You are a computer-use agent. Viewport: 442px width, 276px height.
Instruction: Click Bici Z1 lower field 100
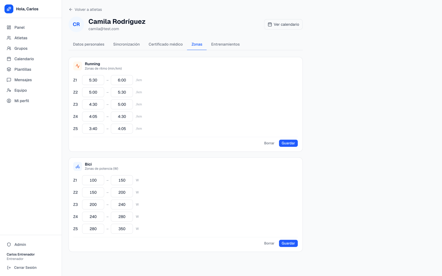[x=93, y=180]
